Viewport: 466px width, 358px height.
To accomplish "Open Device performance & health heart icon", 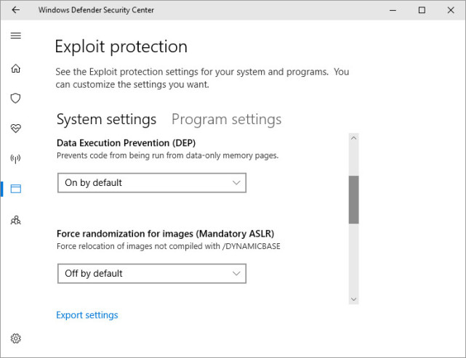I will point(16,129).
